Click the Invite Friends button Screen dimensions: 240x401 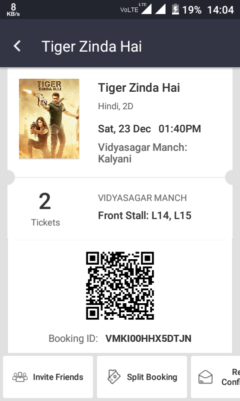pyautogui.click(x=48, y=377)
